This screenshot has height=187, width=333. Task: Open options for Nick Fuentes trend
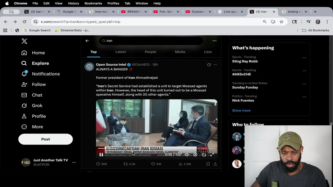click(304, 97)
